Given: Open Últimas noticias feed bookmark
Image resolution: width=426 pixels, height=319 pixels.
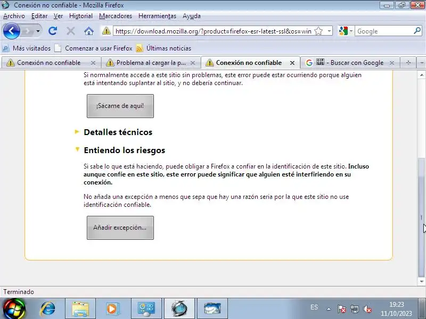Looking at the screenshot, I should click(x=163, y=48).
